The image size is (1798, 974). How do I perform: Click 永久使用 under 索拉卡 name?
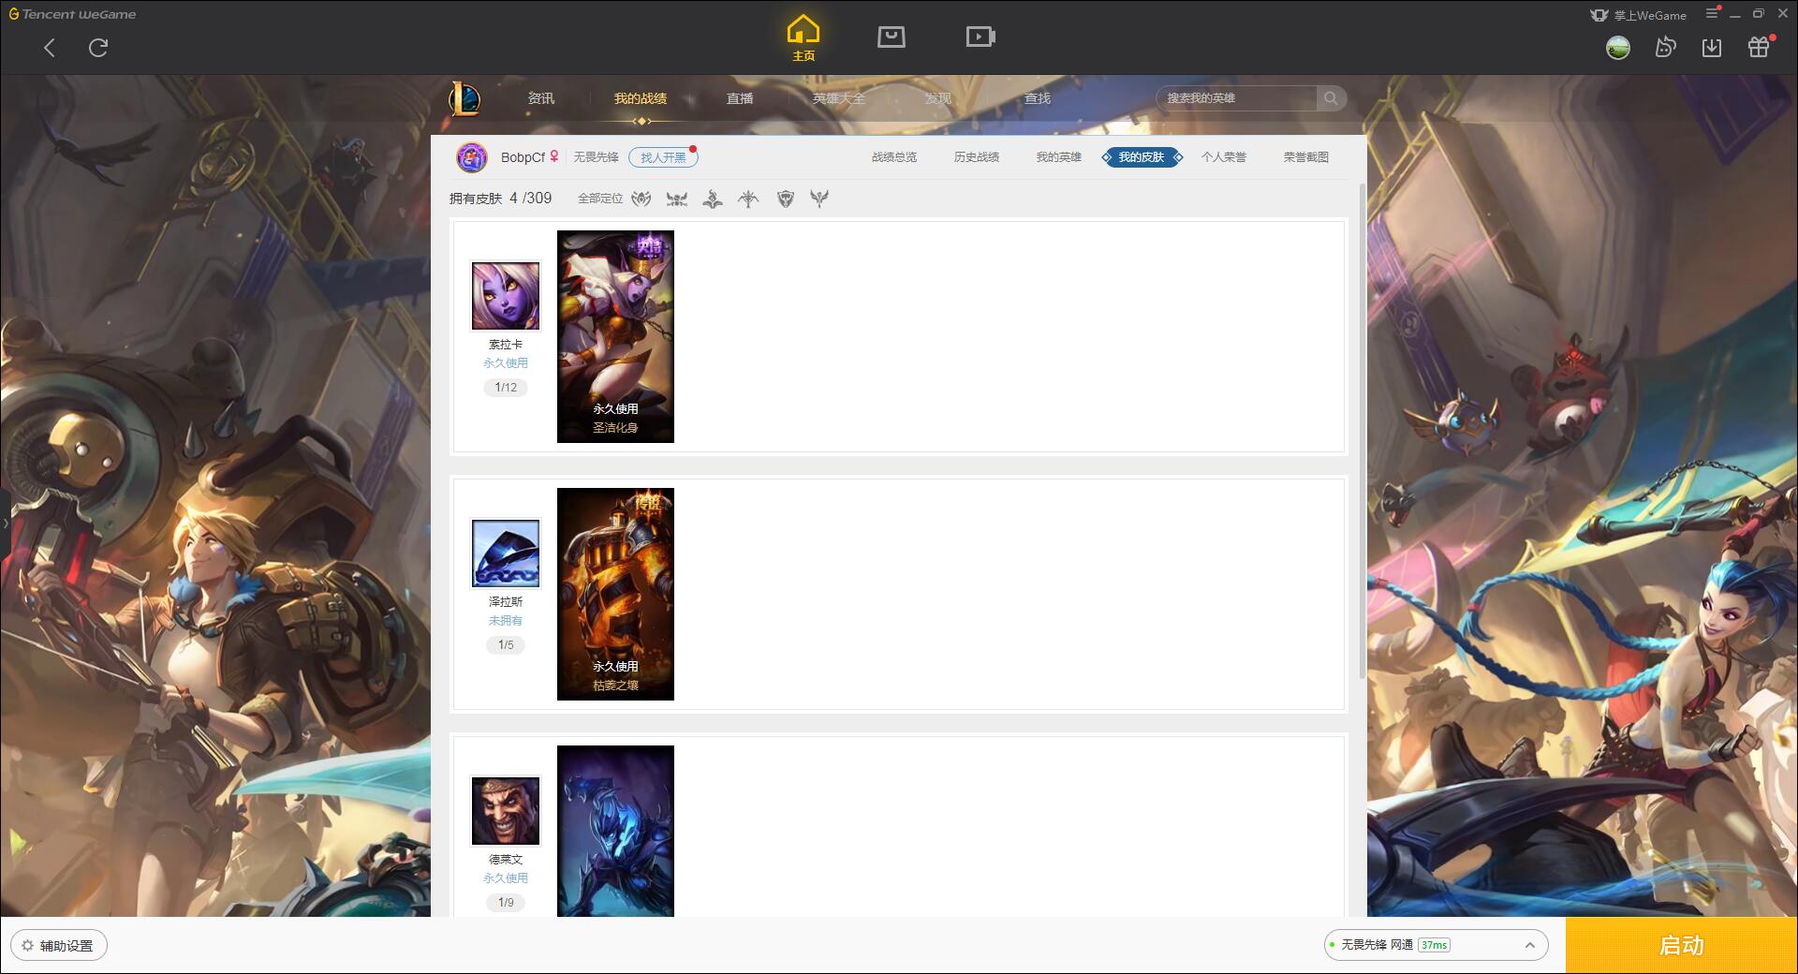click(x=506, y=363)
